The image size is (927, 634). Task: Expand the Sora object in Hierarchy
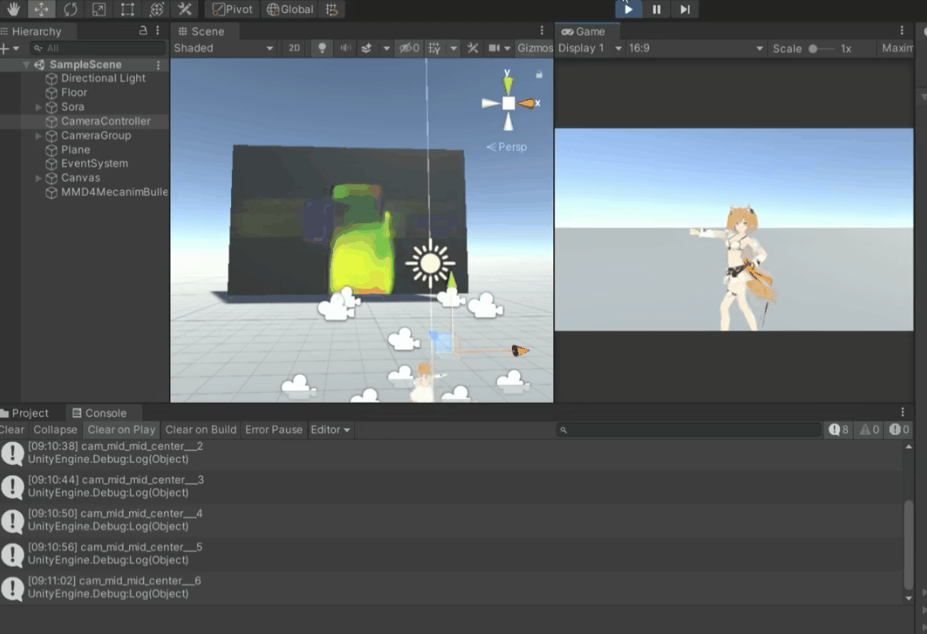coord(39,107)
